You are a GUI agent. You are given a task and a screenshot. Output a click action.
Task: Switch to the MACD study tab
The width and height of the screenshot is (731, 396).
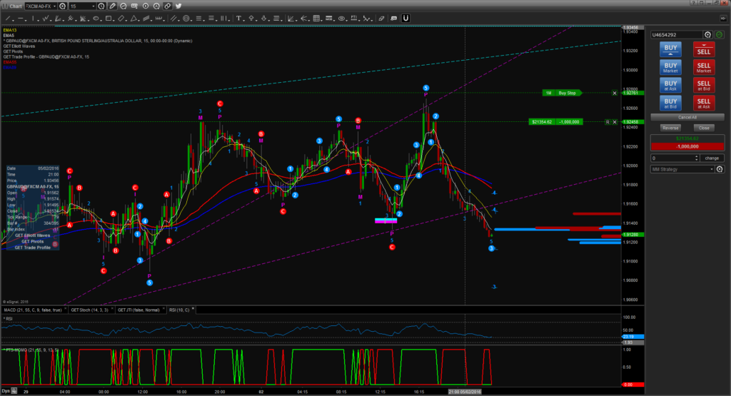tap(32, 310)
